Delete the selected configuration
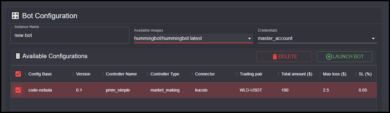 (284, 57)
